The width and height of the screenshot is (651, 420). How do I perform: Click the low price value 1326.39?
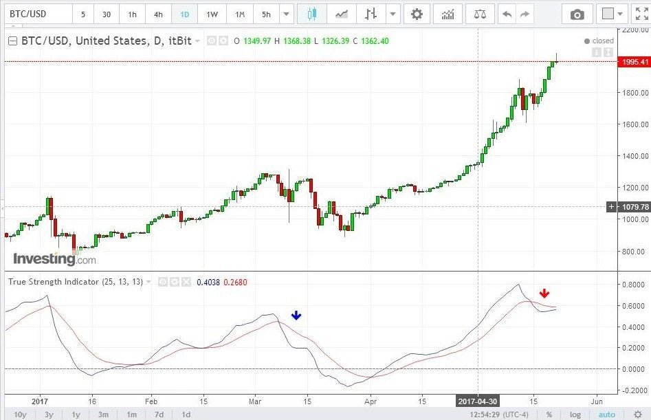(x=335, y=41)
